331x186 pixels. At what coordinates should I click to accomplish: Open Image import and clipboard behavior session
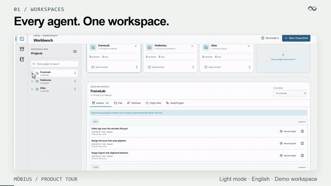point(110,153)
